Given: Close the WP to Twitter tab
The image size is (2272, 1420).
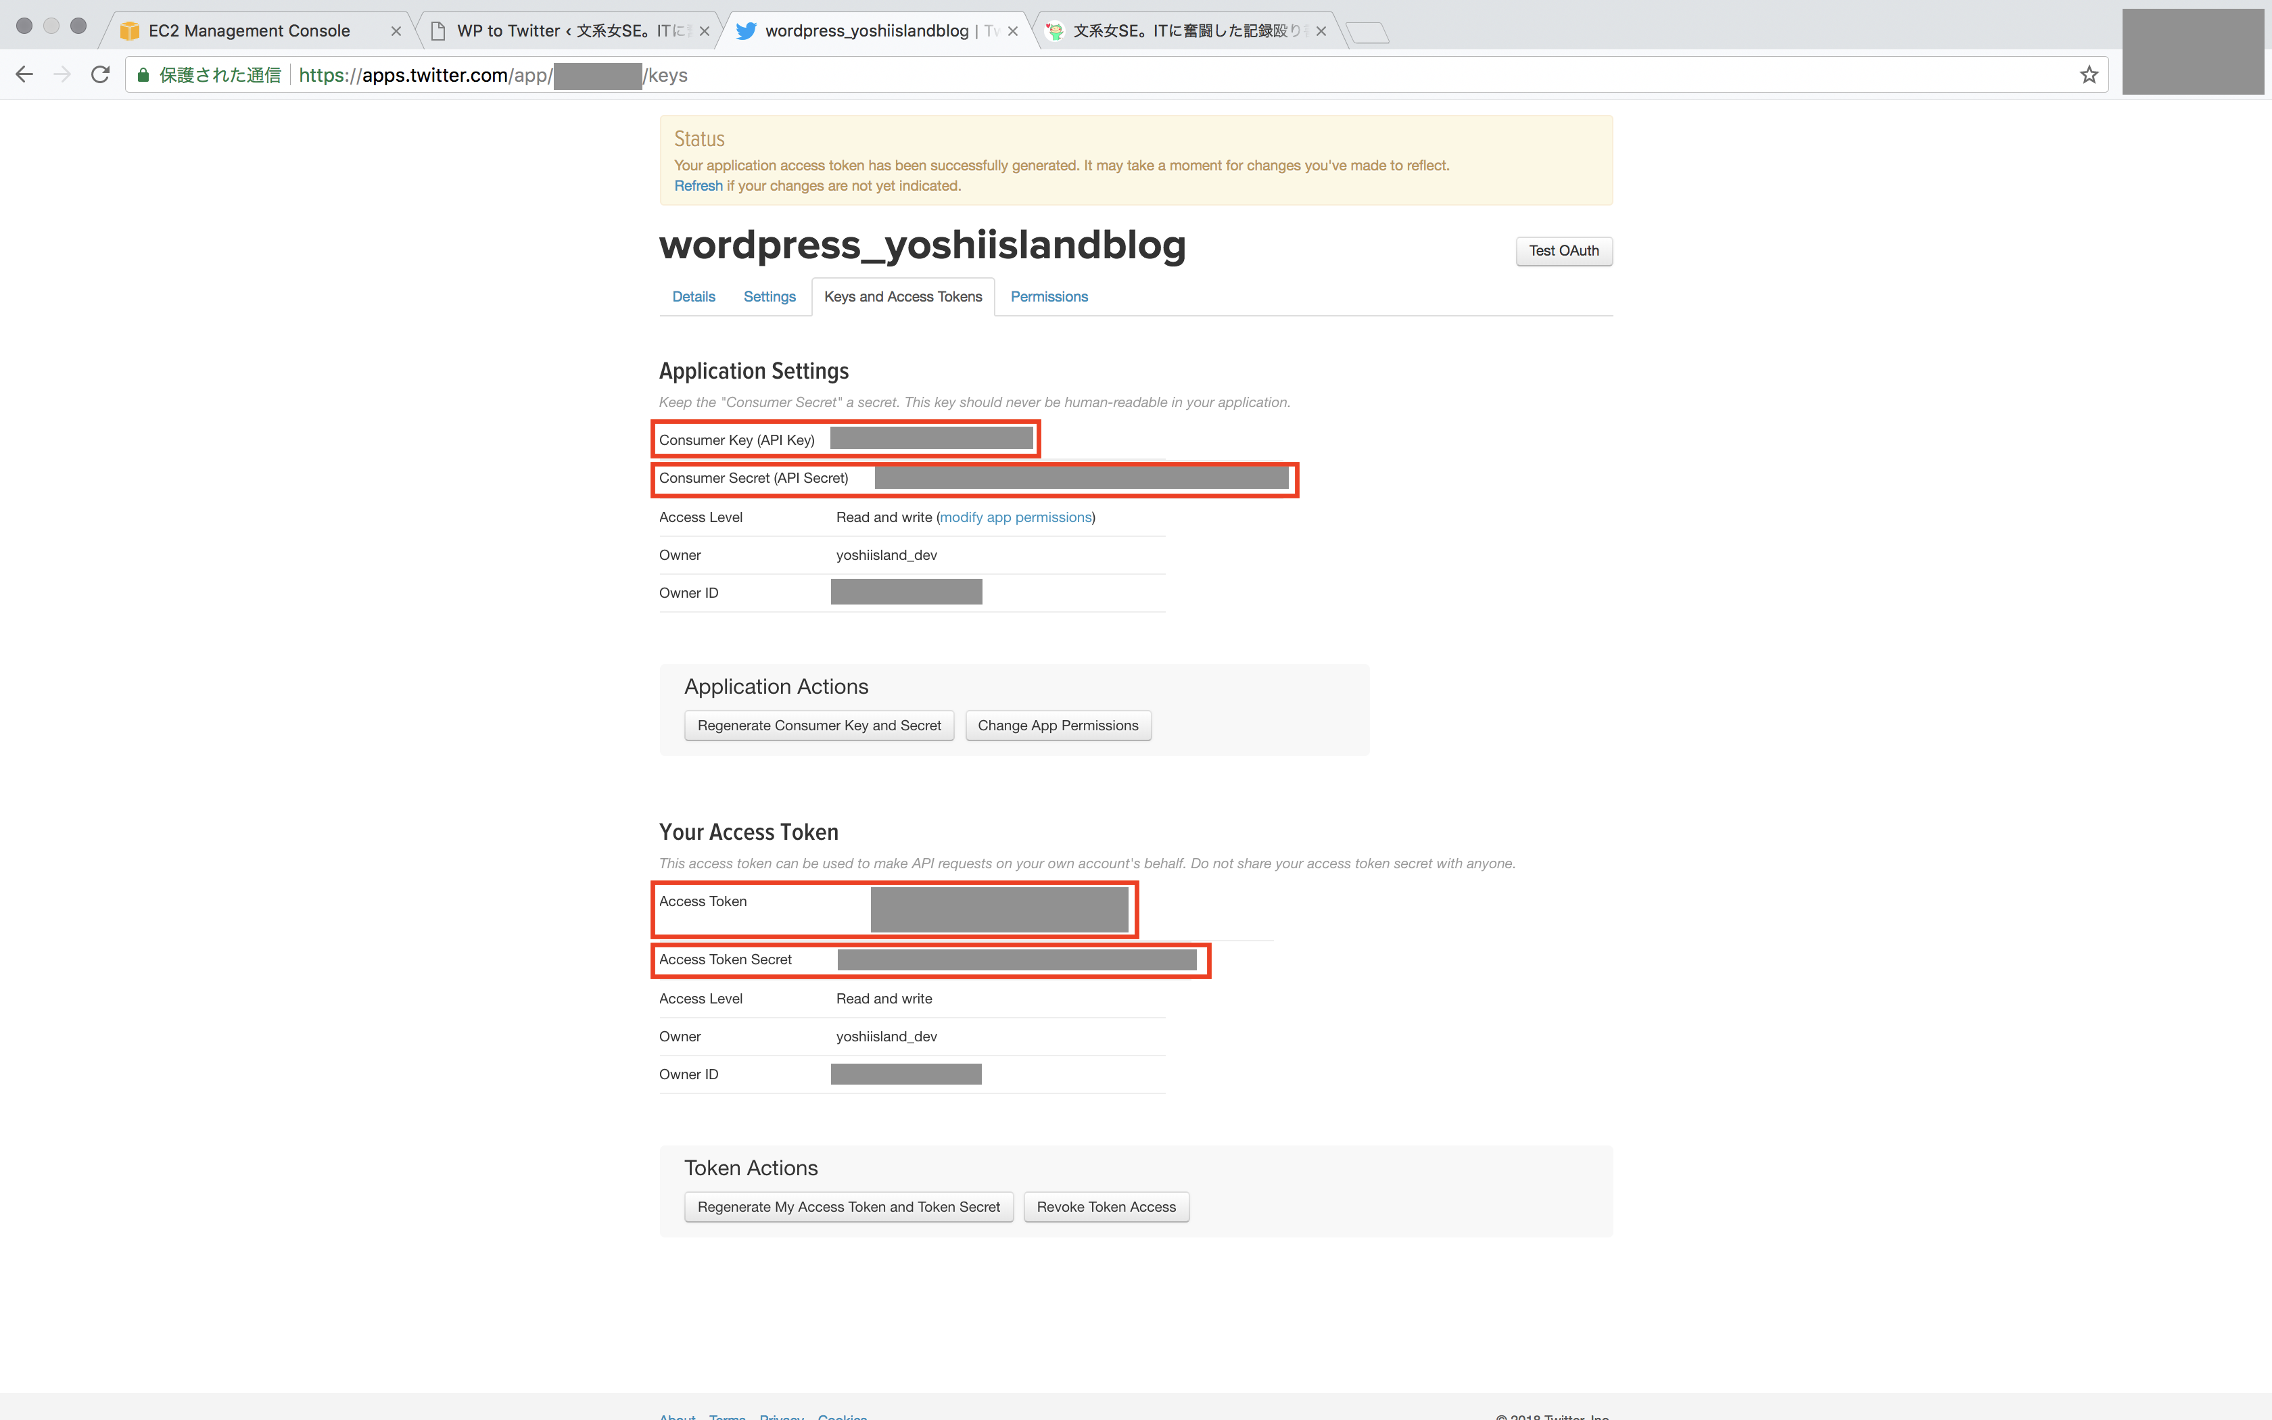Looking at the screenshot, I should click(x=704, y=31).
